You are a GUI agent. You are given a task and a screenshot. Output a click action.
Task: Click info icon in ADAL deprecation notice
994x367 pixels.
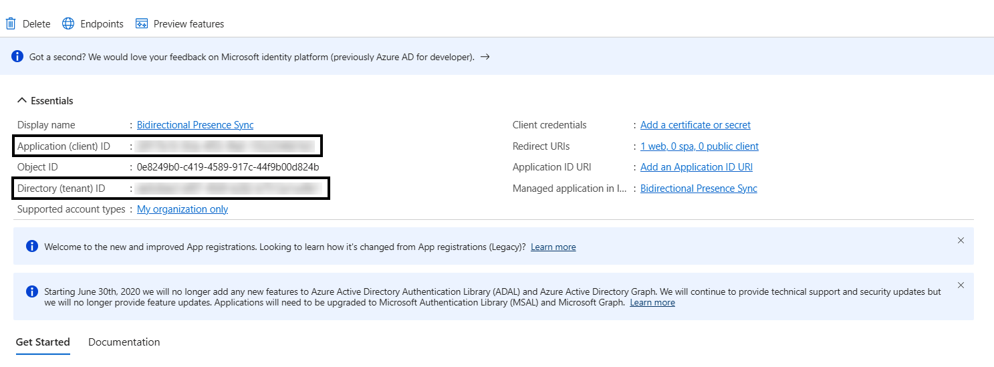tap(32, 291)
